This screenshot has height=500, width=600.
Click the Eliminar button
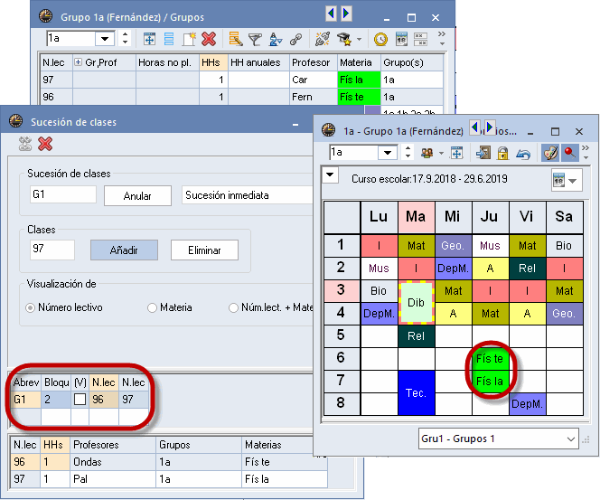click(x=204, y=250)
